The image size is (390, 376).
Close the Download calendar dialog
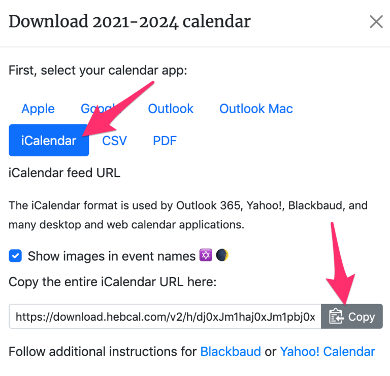click(x=376, y=22)
